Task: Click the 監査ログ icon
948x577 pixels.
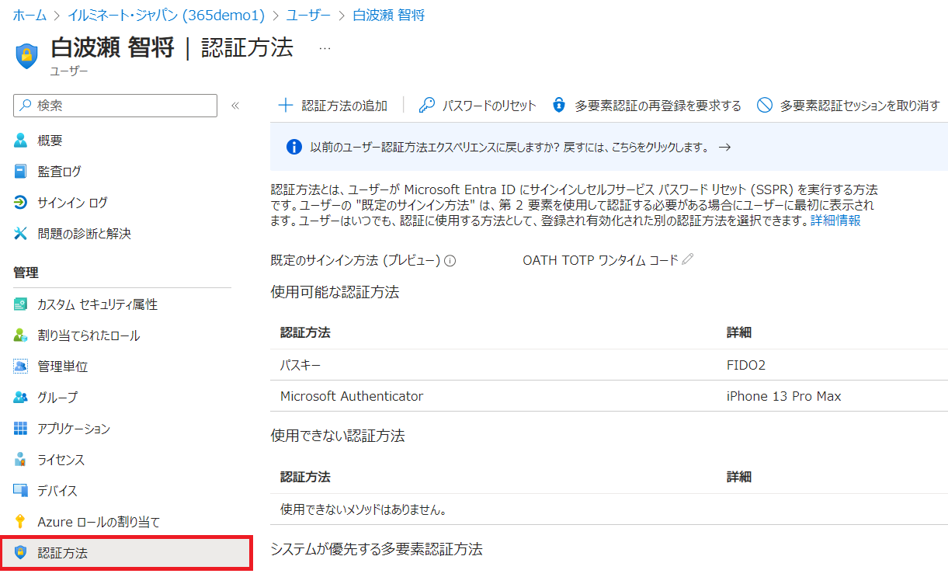Action: tap(21, 172)
